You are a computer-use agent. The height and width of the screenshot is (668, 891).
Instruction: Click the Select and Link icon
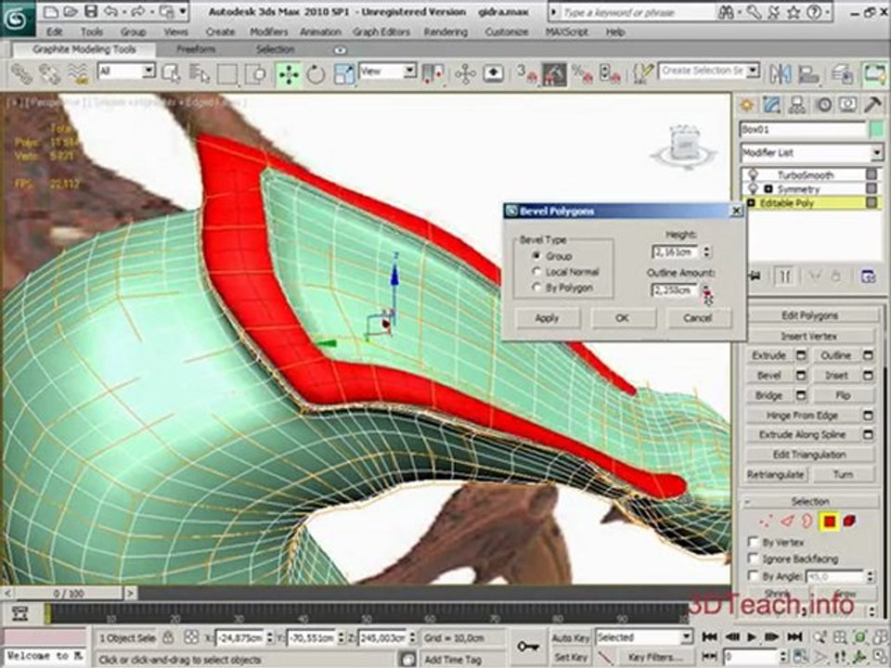tap(22, 74)
